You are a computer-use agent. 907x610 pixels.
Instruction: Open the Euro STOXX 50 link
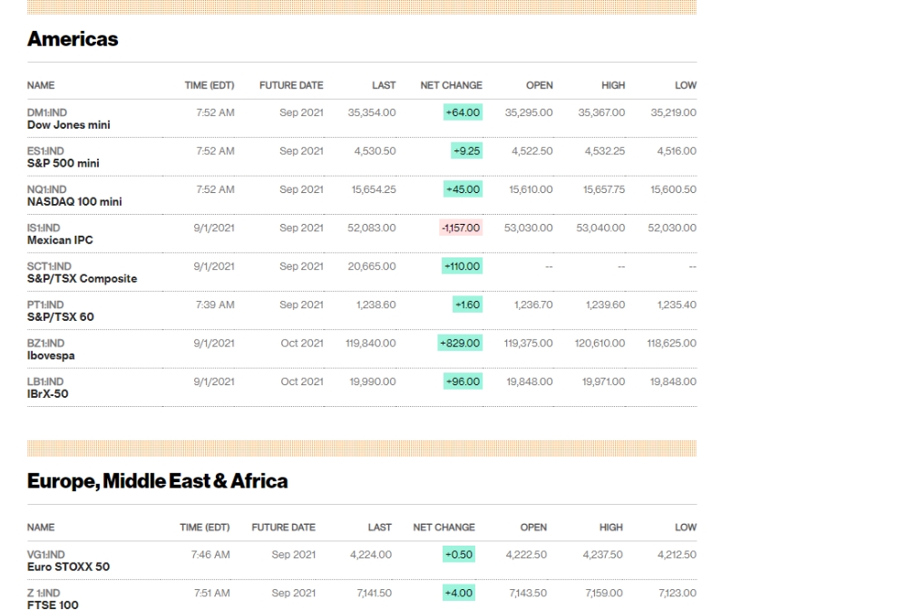point(69,566)
